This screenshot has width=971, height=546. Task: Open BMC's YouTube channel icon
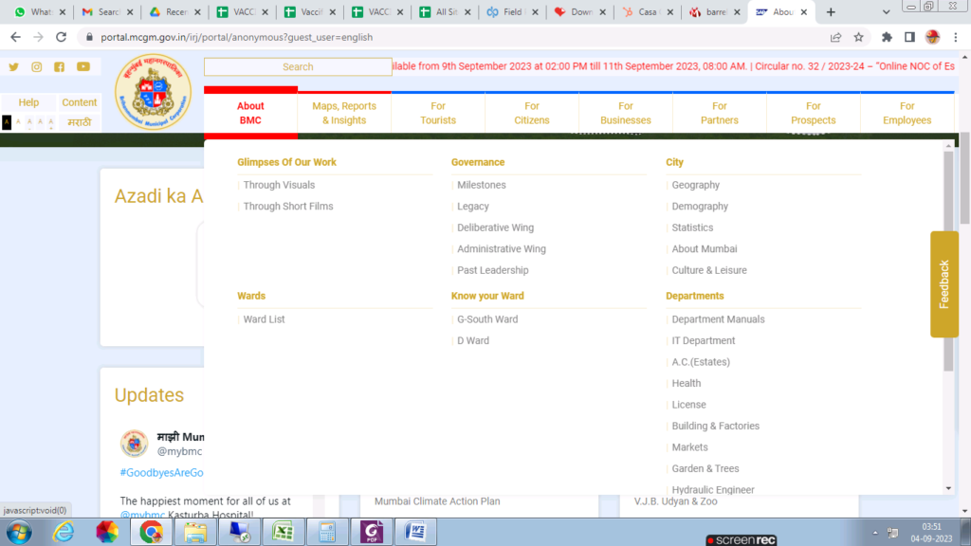(83, 66)
